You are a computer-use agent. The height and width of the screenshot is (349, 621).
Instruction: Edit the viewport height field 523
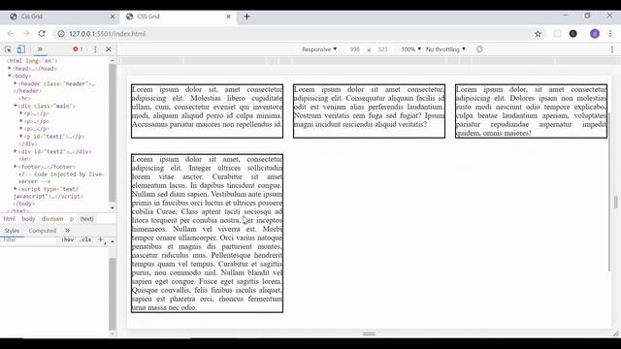382,49
